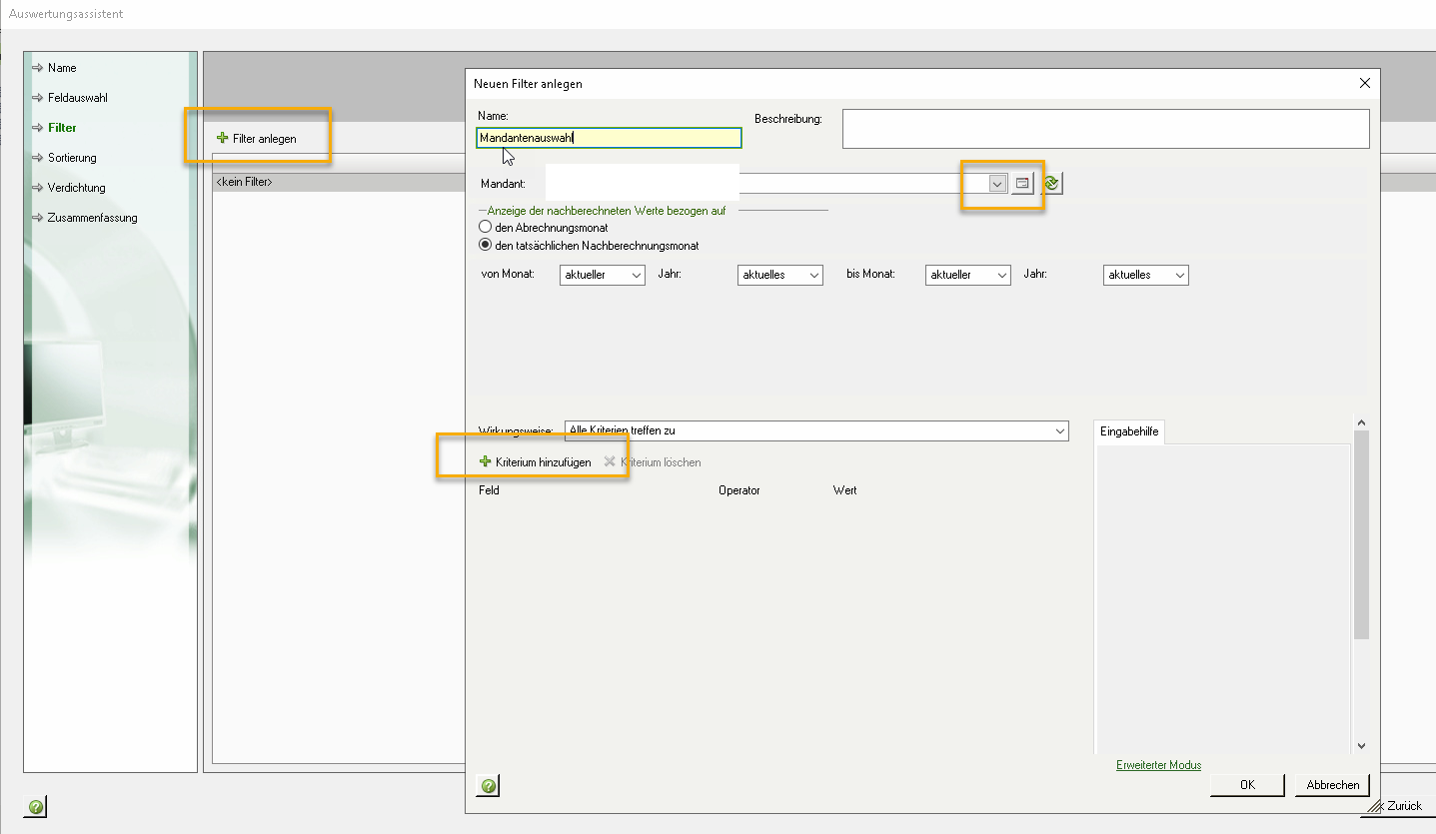Select radio option den Abrechnungsmonat
The image size is (1436, 834).
[x=486, y=228]
